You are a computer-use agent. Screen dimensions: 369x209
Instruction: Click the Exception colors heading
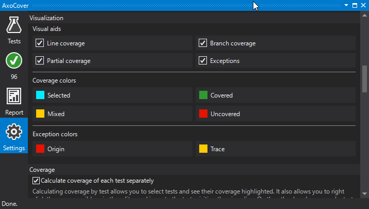(55, 134)
